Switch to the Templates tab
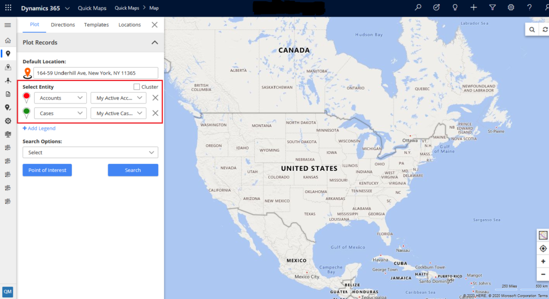The height and width of the screenshot is (299, 549). tap(97, 25)
